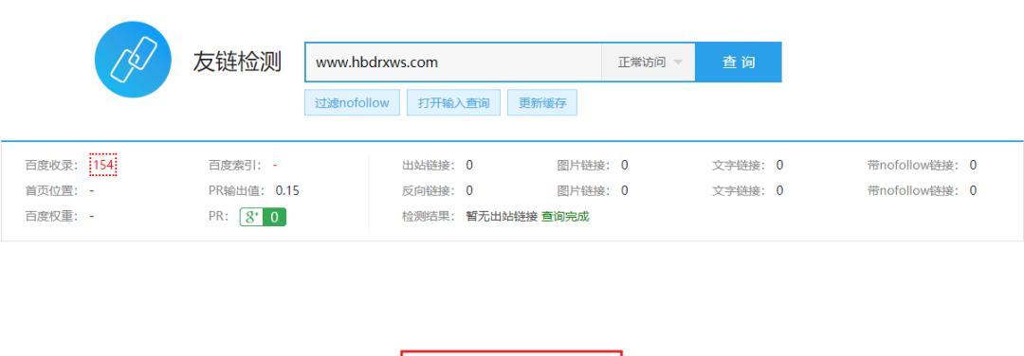Click the Google PR badge icon
1024x356 pixels.
(263, 217)
